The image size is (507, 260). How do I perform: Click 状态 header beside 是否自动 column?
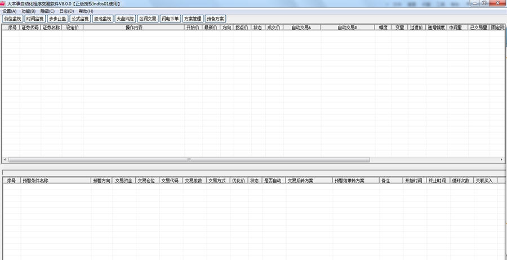coord(255,181)
